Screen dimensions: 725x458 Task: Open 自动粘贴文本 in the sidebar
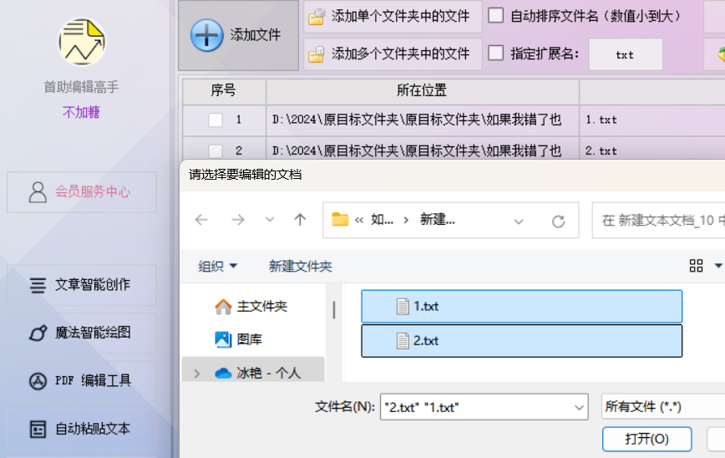point(82,430)
